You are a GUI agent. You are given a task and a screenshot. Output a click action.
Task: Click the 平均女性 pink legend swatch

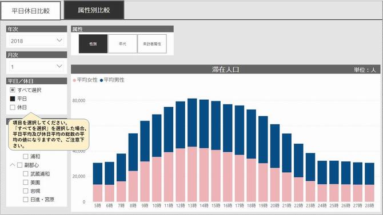coord(74,80)
